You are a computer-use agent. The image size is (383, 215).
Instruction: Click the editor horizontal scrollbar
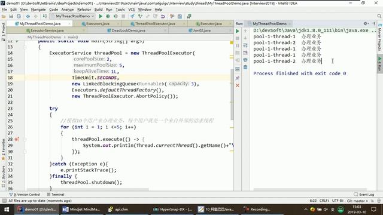pyautogui.click(x=88, y=189)
